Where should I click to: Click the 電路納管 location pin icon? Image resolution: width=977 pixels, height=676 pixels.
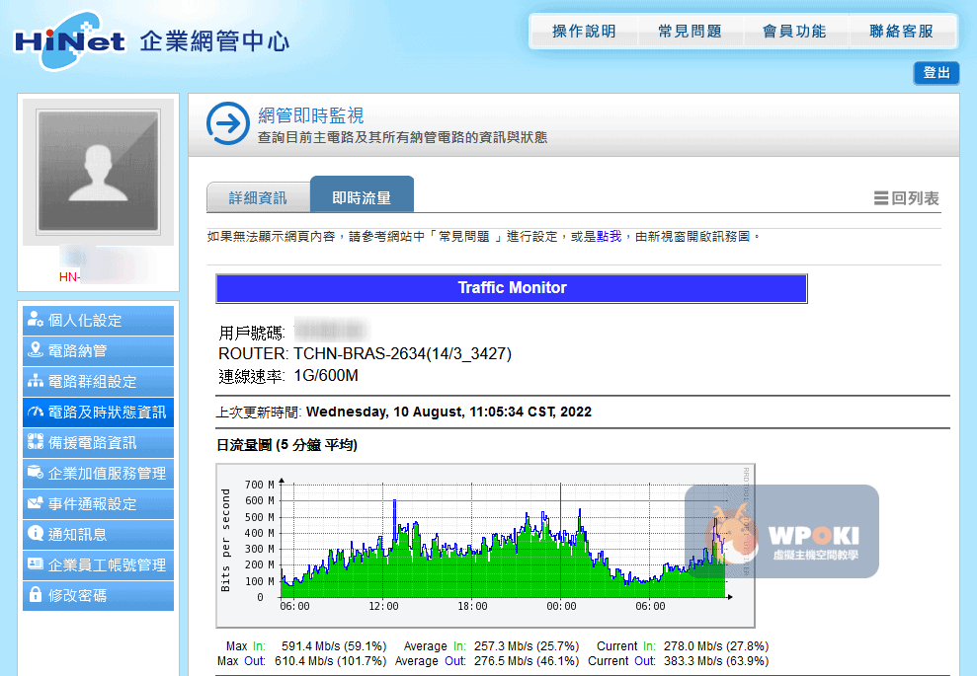pos(36,350)
